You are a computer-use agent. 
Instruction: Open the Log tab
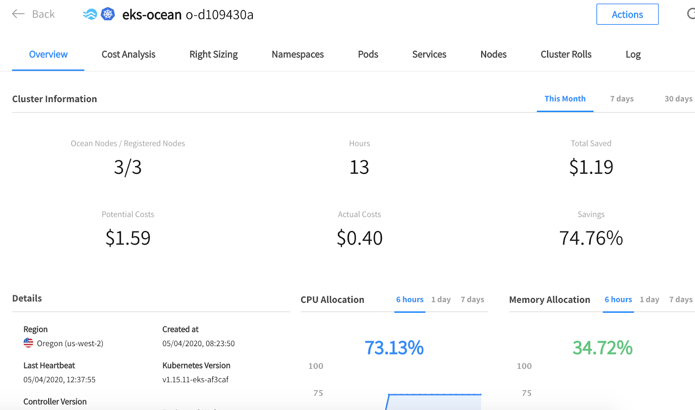[633, 55]
